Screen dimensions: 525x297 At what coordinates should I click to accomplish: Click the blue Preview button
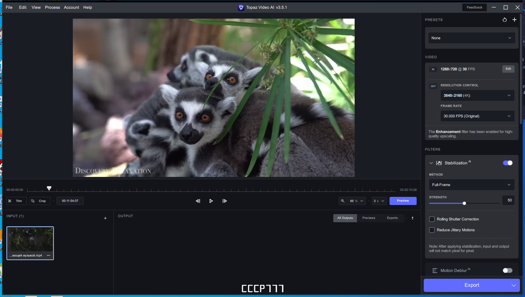pos(403,201)
